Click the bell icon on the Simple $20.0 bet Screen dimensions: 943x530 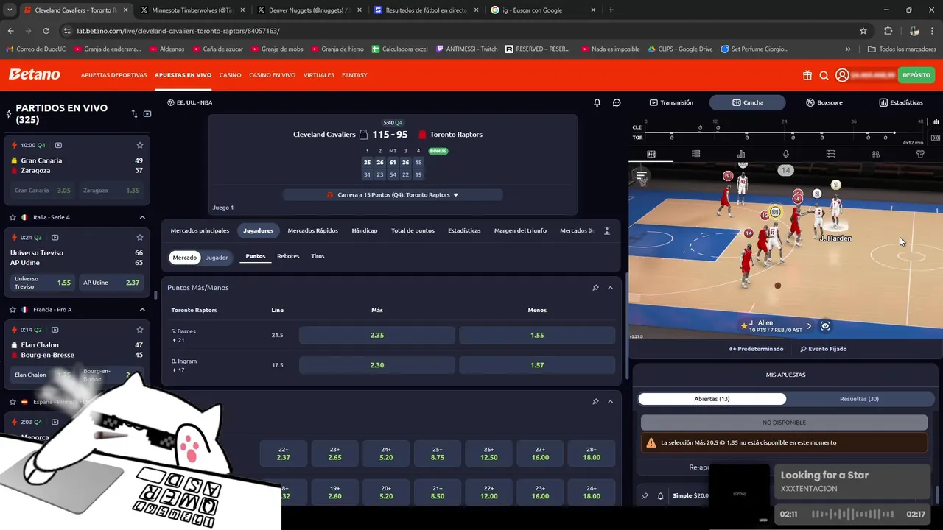tap(660, 496)
